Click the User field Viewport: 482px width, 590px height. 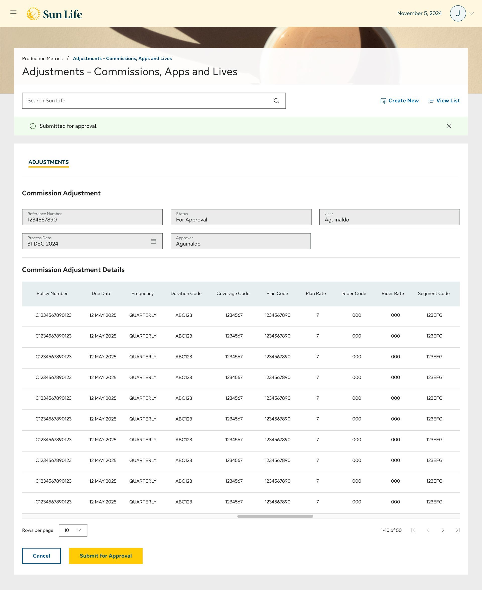click(389, 217)
